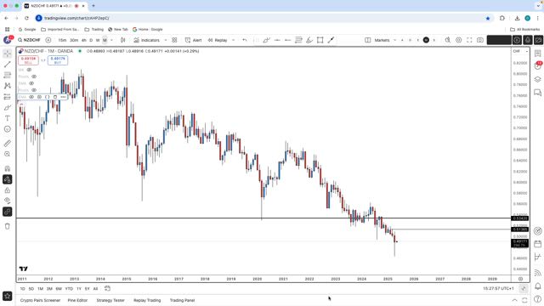Toggle visibility of the SMA indicator
The width and height of the screenshot is (544, 306).
(x=31, y=83)
